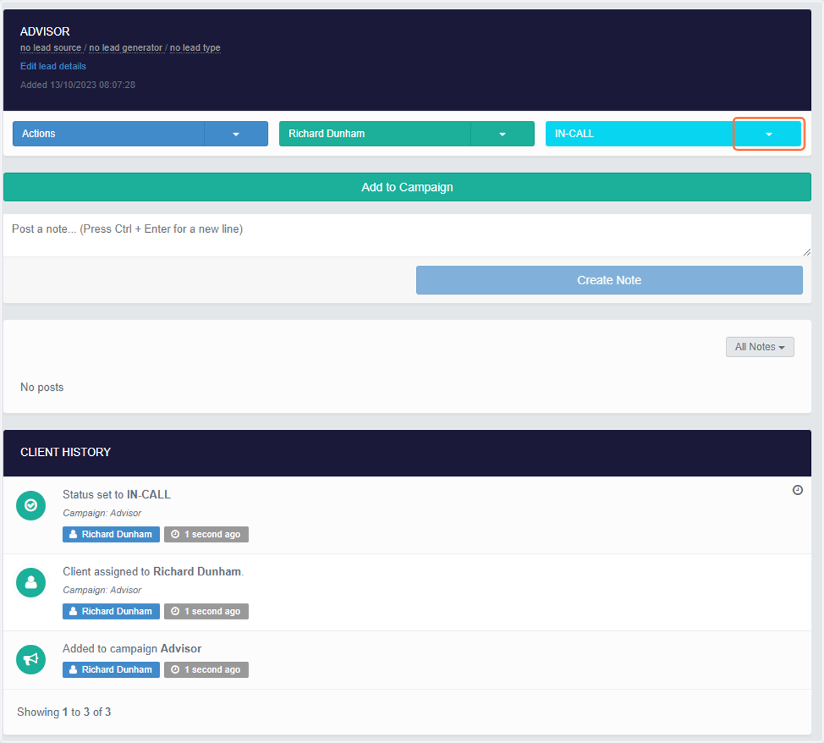Click the status check icon beside IN-CALL entry

click(31, 505)
